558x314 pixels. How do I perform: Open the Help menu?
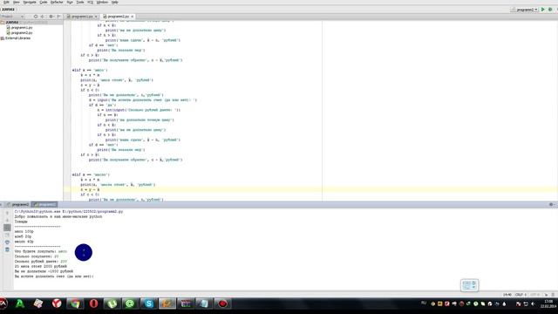pyautogui.click(x=114, y=2)
